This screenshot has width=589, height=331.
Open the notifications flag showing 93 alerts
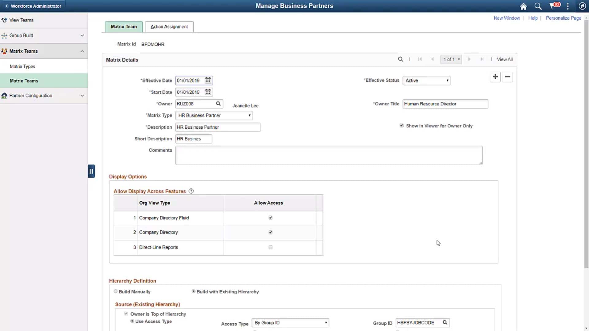click(554, 6)
